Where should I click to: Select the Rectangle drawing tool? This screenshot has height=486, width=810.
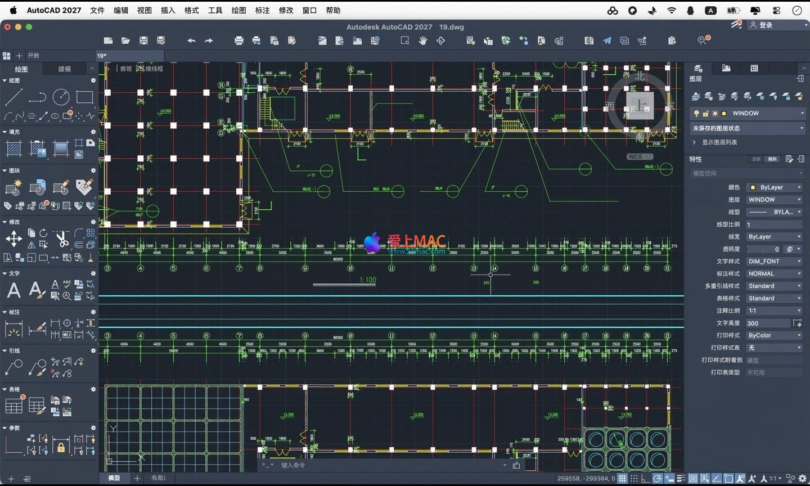click(84, 97)
